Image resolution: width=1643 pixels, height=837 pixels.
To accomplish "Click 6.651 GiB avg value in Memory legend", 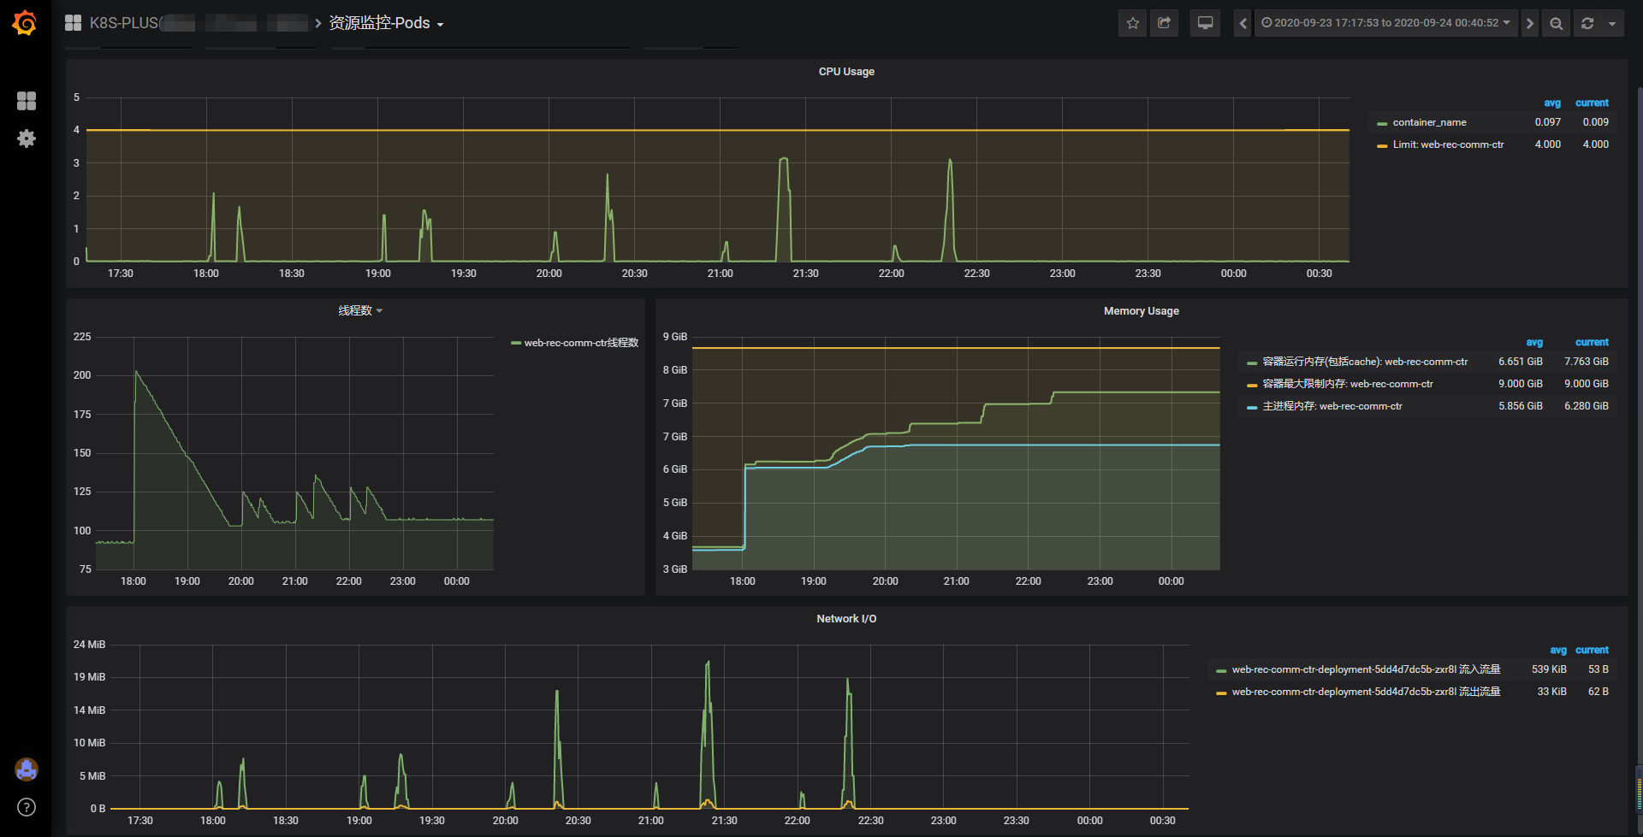I will coord(1521,362).
